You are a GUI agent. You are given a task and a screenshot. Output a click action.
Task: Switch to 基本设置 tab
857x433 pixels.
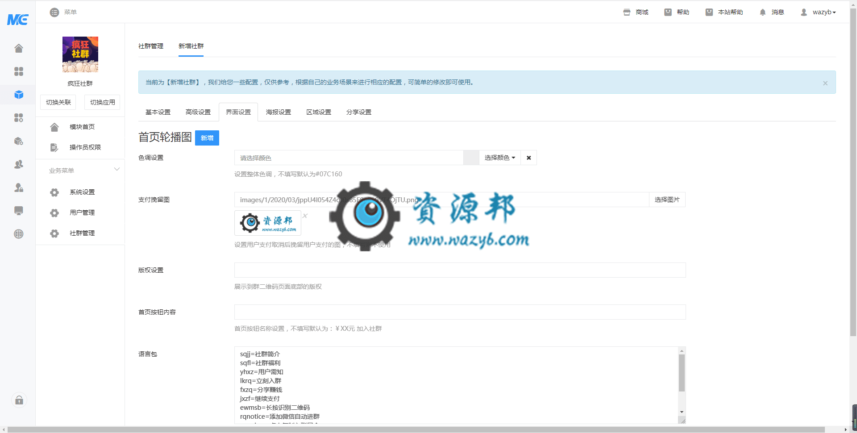[x=158, y=112]
